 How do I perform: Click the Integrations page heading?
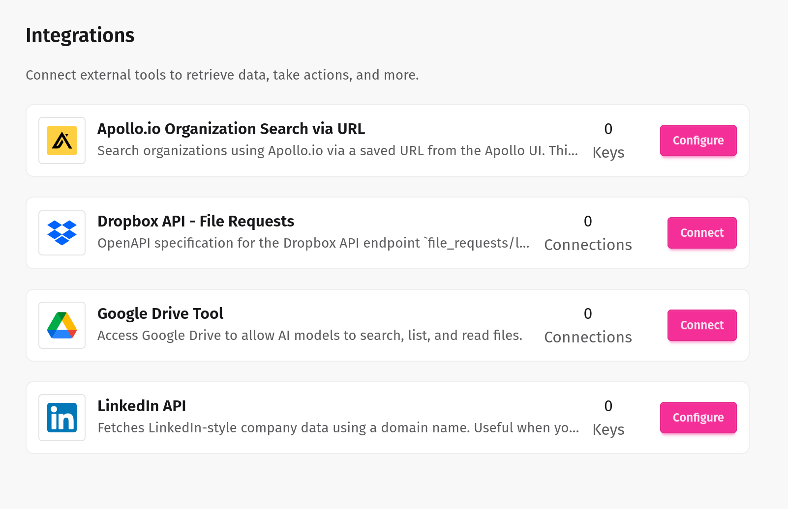click(x=80, y=34)
